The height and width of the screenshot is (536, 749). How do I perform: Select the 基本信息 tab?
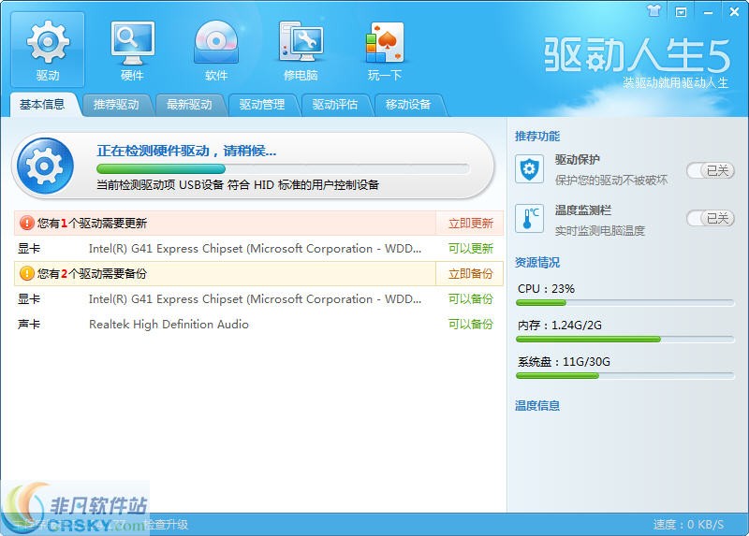(x=42, y=105)
